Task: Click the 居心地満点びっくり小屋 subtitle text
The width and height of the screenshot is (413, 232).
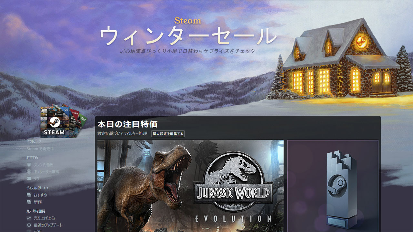Action: pos(187,51)
